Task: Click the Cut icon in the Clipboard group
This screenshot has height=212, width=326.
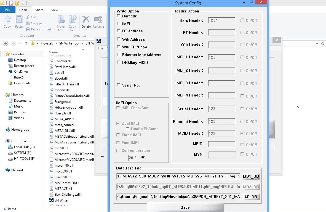Action: (28, 17)
